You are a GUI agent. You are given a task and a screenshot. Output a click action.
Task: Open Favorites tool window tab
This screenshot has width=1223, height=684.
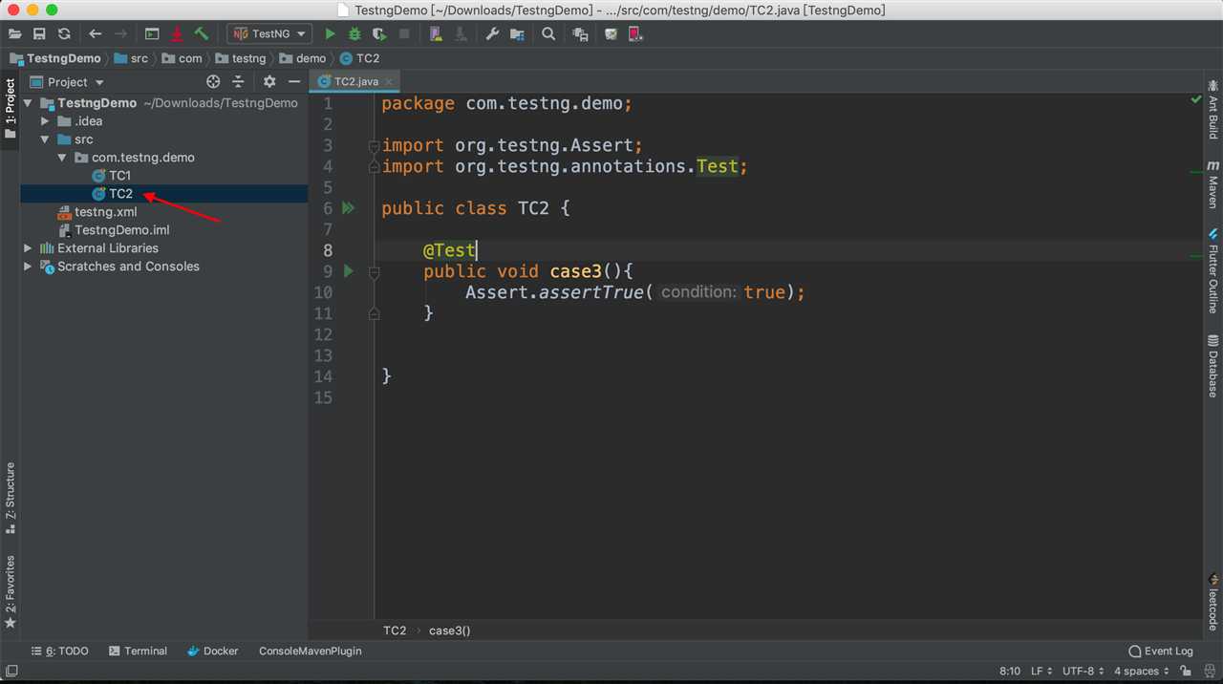(x=11, y=591)
